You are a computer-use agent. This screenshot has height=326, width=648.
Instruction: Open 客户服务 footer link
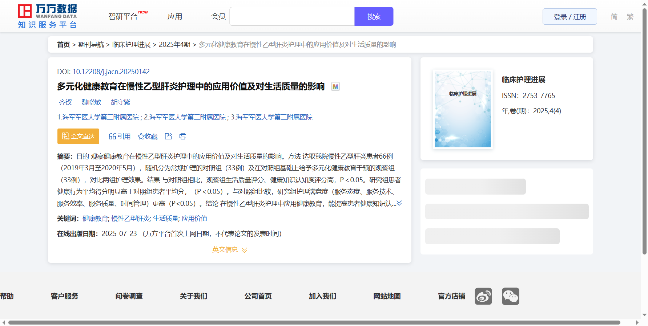point(64,296)
